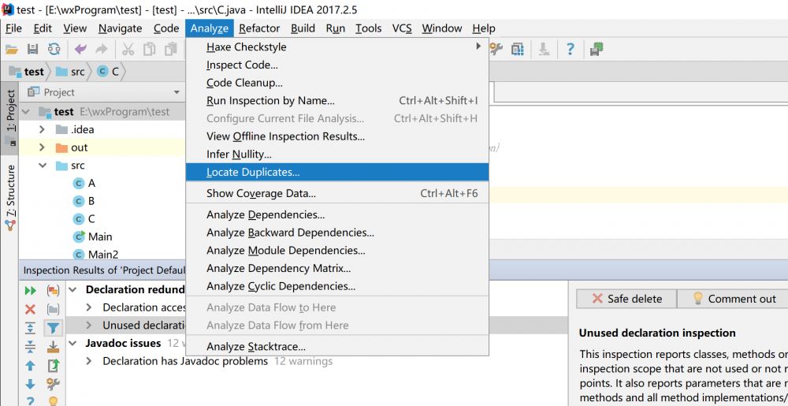Viewport: 788px width, 406px height.
Task: Open the Refactor menu
Action: 259,28
